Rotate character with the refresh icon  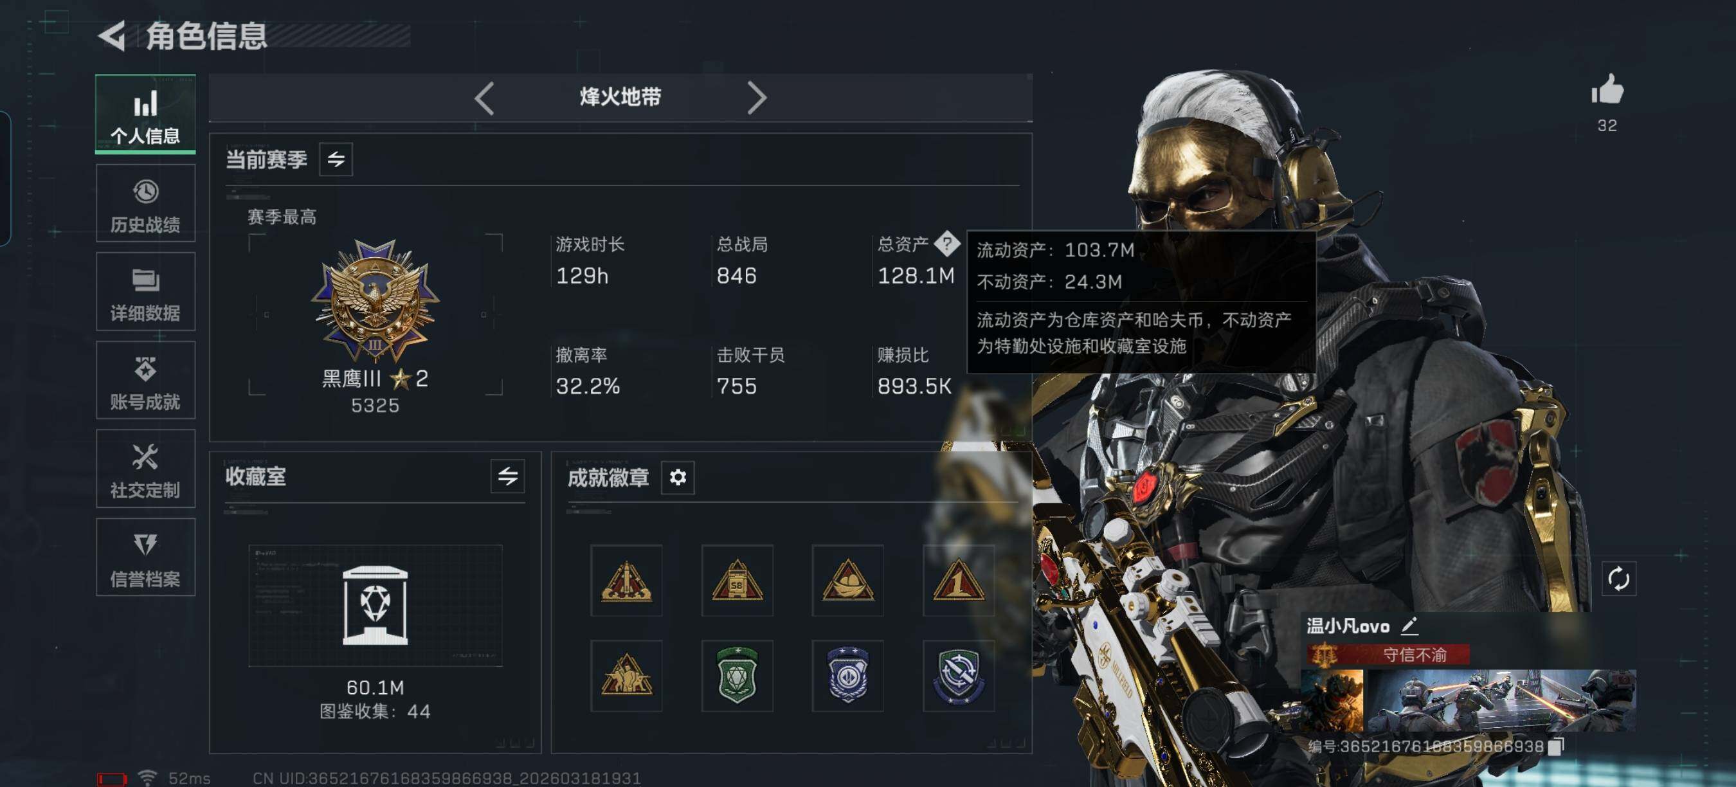point(1618,578)
